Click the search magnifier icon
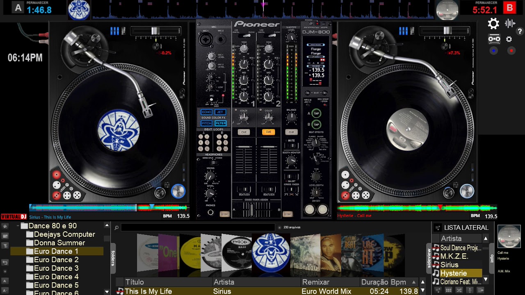 pyautogui.click(x=116, y=228)
